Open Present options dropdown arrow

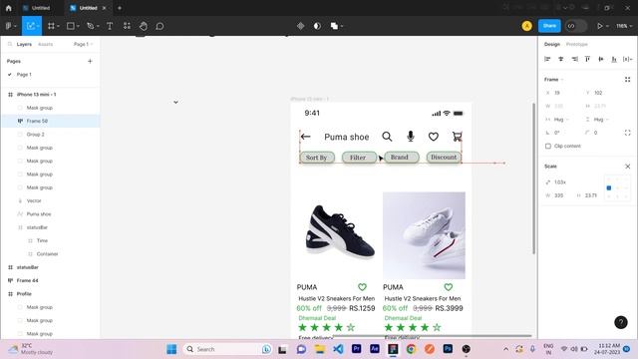(607, 26)
